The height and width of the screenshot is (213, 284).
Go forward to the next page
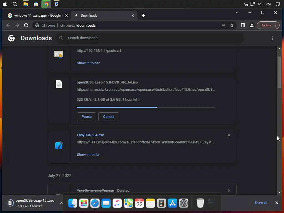tap(17, 25)
